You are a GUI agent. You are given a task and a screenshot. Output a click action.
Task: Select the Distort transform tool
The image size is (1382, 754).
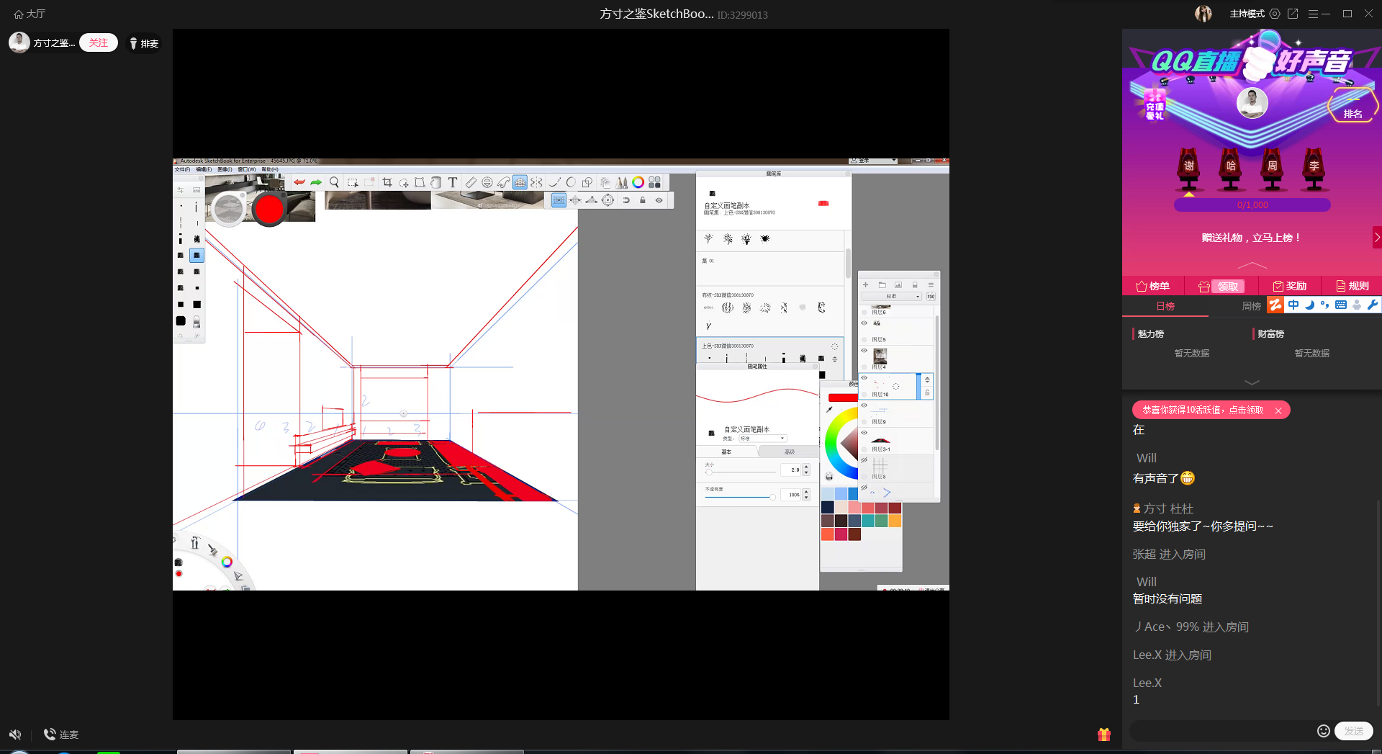pyautogui.click(x=420, y=182)
